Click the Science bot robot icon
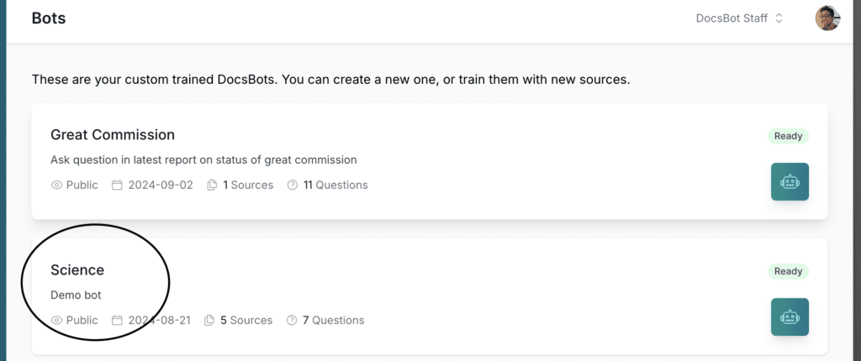Screen dimensions: 861x361 (x=790, y=317)
